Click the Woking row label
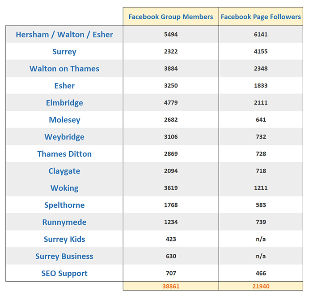This screenshot has width=313, height=296. tap(64, 188)
